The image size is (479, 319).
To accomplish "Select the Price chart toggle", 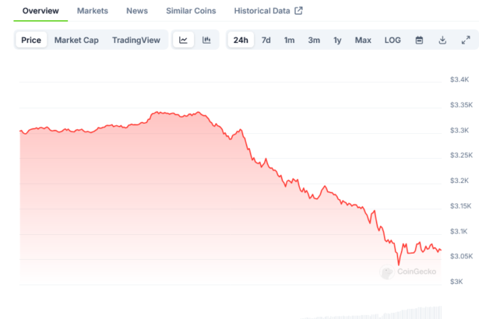I will (31, 40).
